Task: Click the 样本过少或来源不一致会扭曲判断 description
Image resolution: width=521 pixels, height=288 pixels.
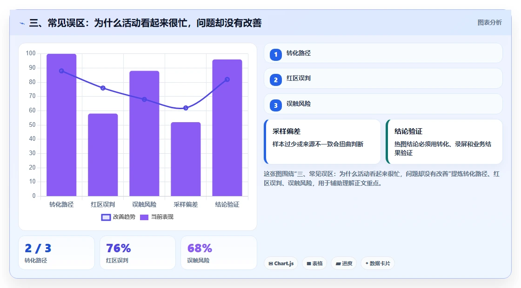Action: (x=318, y=144)
